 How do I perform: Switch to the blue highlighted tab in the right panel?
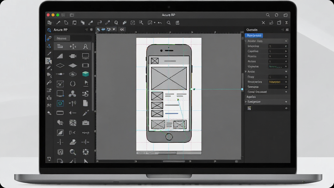(254, 36)
